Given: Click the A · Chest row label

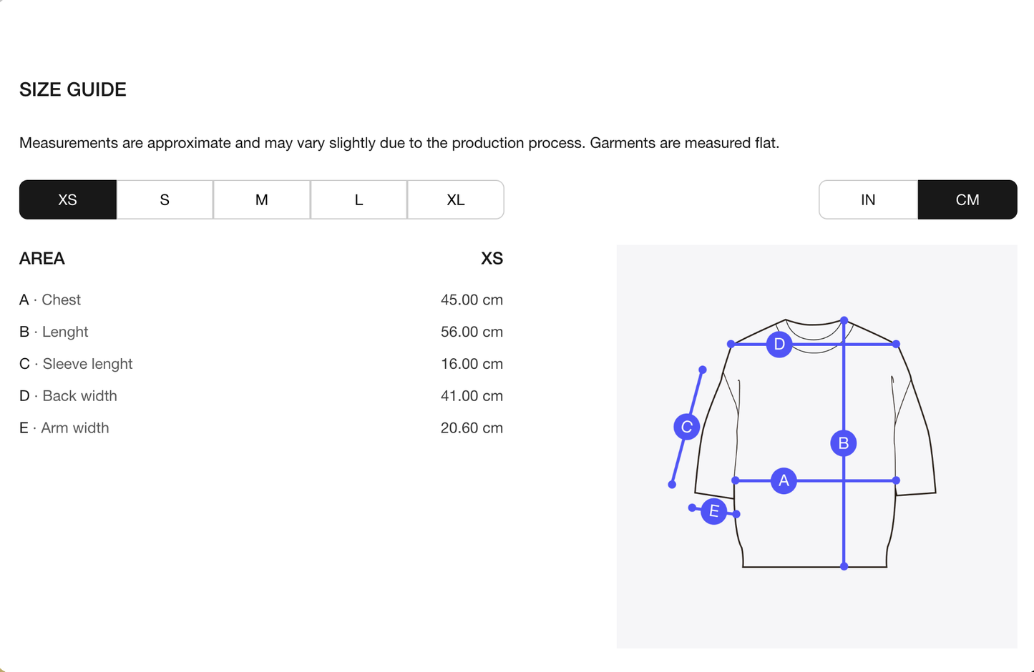Looking at the screenshot, I should pos(50,300).
